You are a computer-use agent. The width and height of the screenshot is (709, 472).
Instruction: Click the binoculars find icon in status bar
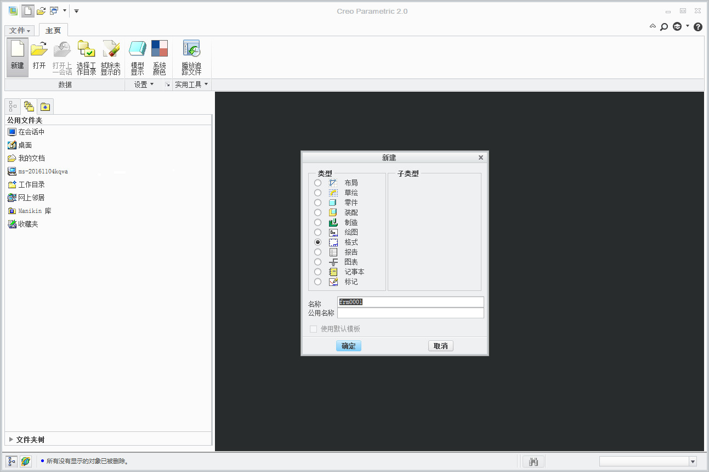(x=532, y=462)
